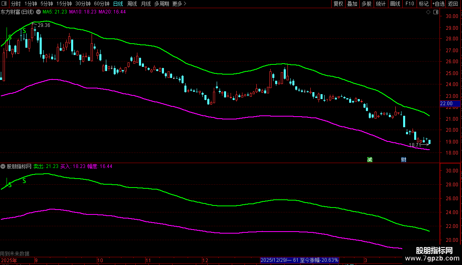Click the blue 财 marker icon
This screenshot has height=265, width=462.
tap(404, 159)
